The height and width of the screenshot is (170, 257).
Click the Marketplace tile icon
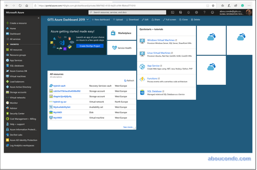pyautogui.click(x=113, y=33)
